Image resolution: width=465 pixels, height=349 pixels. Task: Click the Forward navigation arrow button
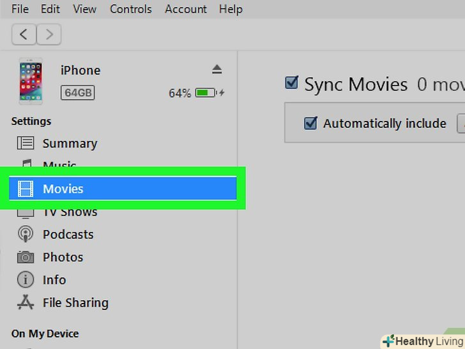tap(49, 34)
